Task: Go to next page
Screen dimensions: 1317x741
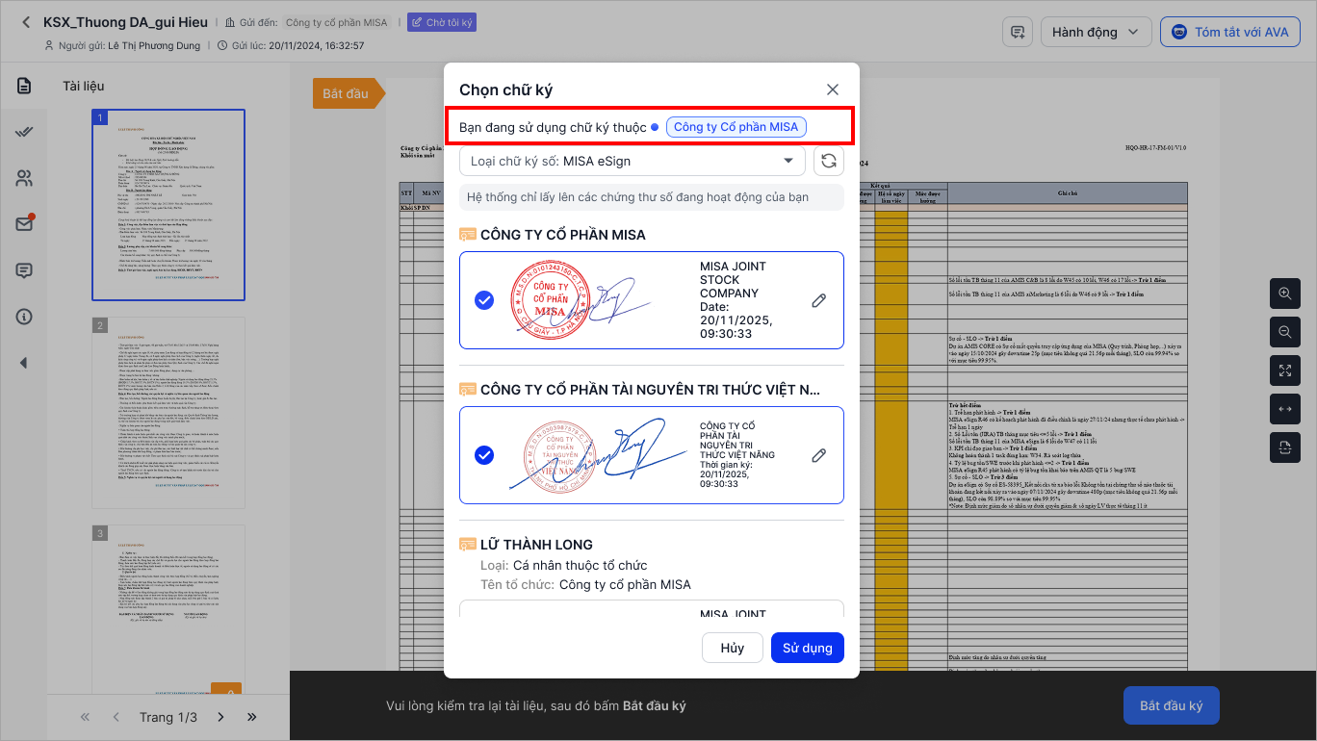Action: tap(220, 717)
